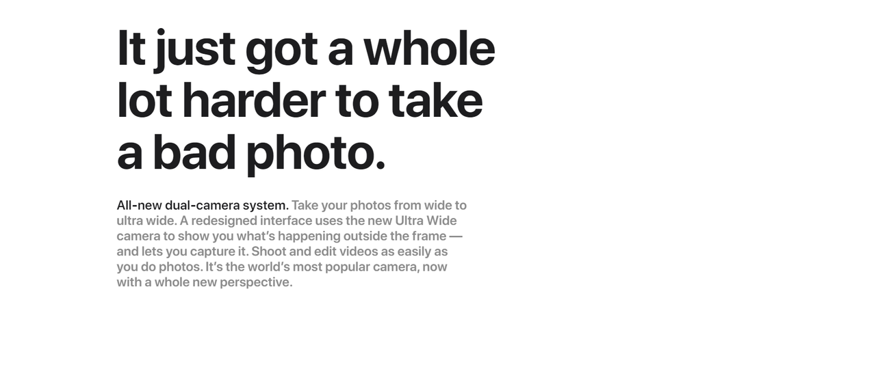Click the word "take" in the headline

[x=435, y=100]
